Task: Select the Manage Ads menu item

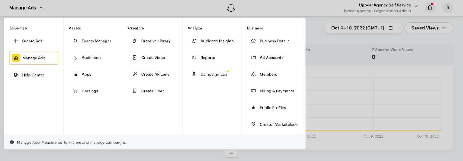Action: point(34,58)
